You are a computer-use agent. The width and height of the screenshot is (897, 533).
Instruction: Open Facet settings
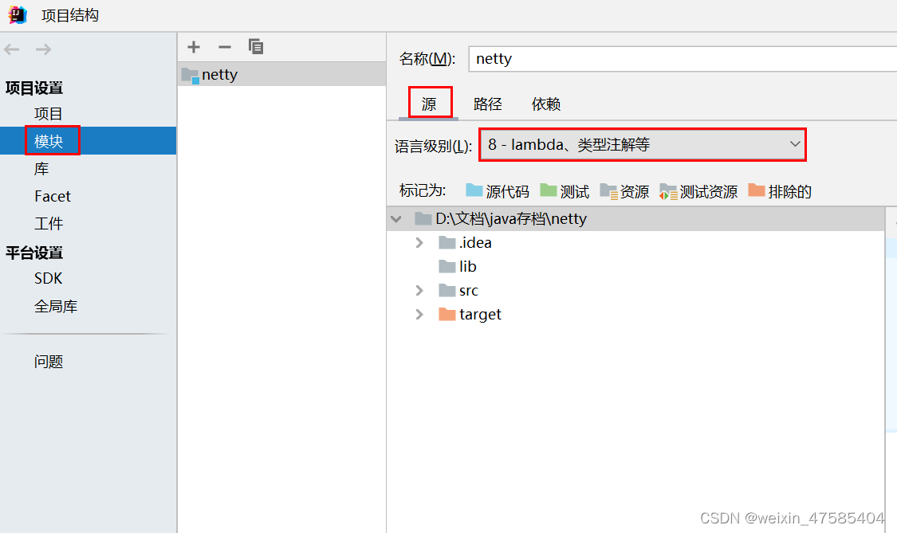pyautogui.click(x=53, y=196)
